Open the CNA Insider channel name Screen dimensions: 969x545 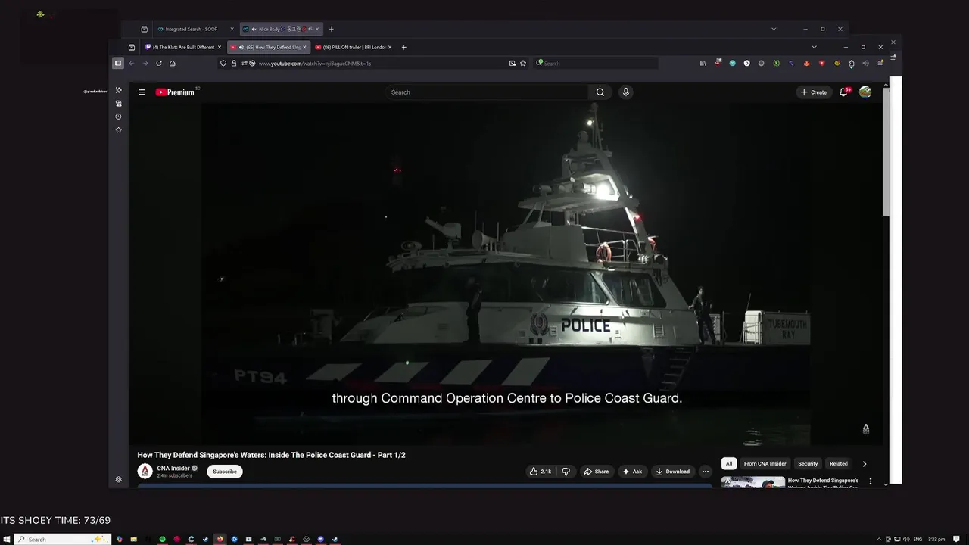pyautogui.click(x=173, y=469)
